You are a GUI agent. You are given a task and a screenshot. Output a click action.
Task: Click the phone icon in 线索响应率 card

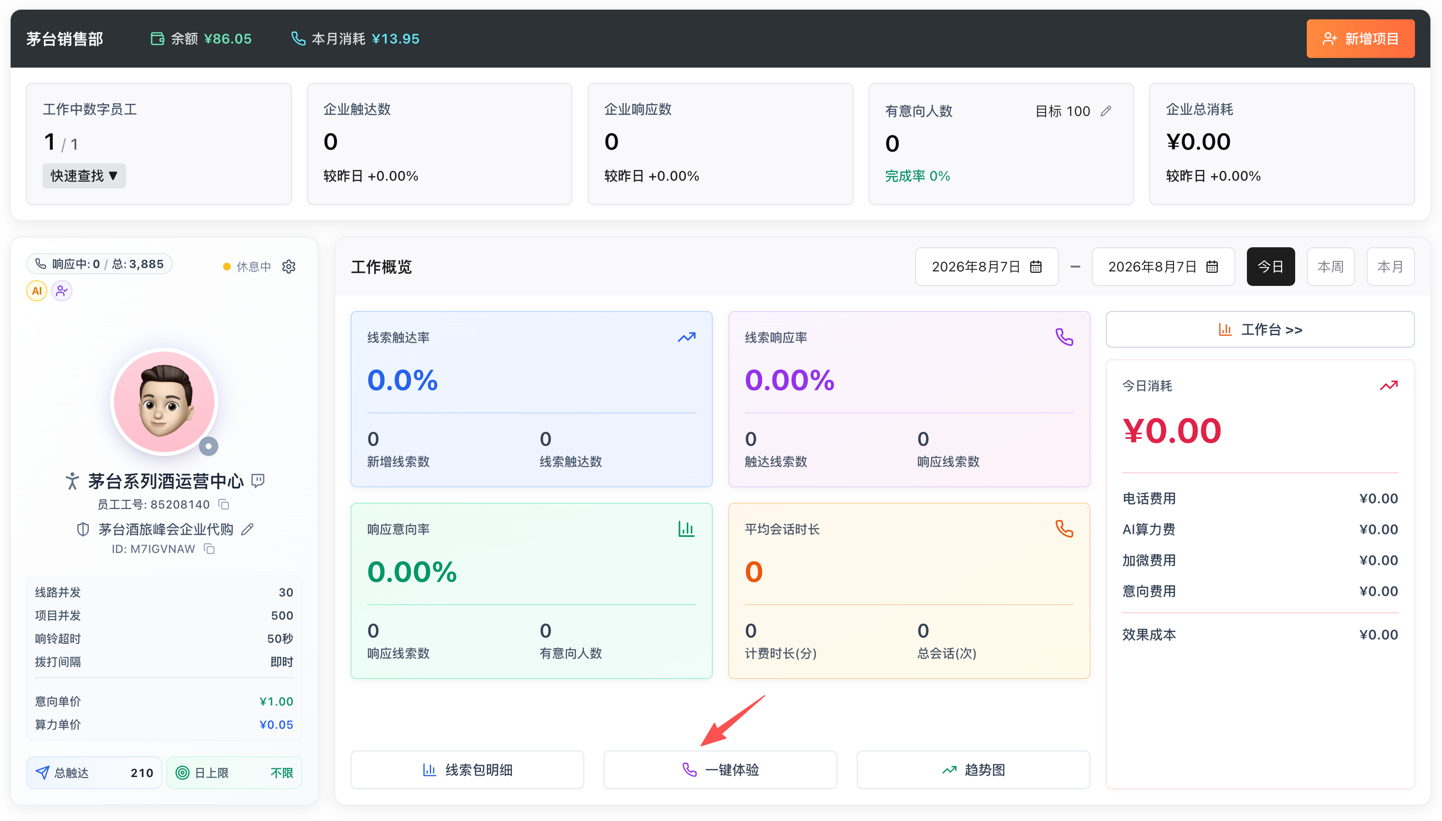[x=1064, y=337]
